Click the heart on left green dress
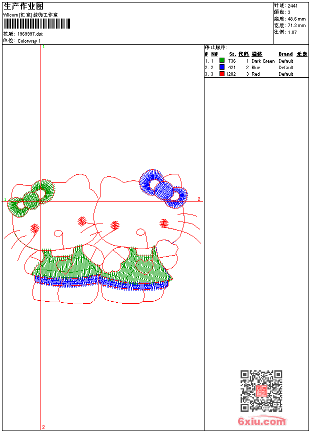Image resolution: width=310 pixels, height=431 pixels. [64, 265]
